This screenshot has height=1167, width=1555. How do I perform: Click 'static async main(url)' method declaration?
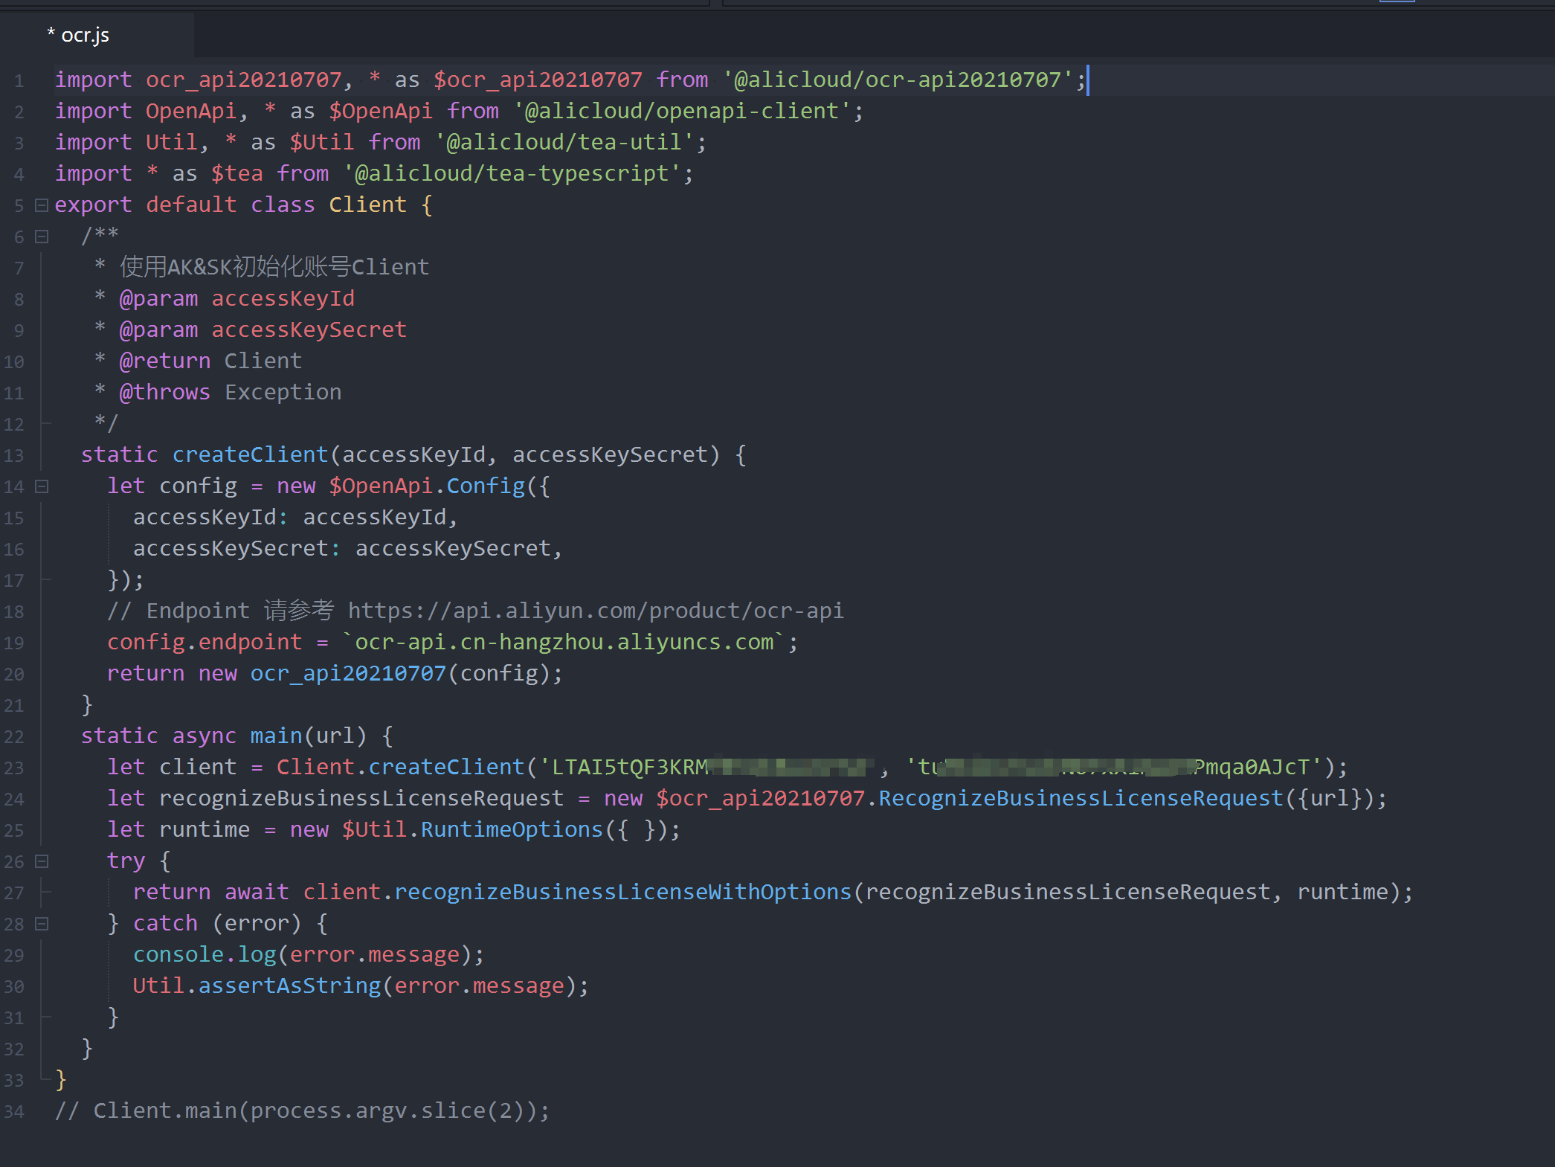224,736
